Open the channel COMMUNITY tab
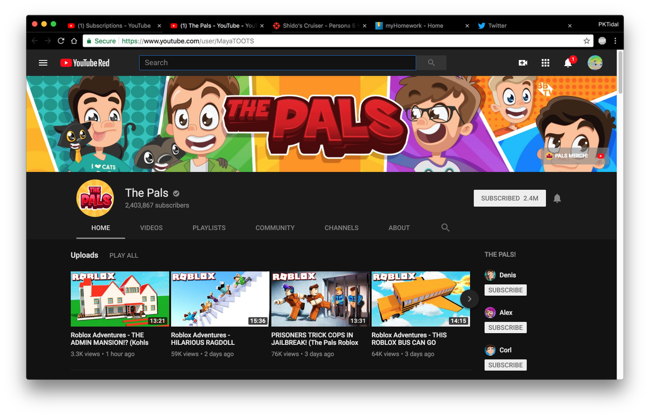Image resolution: width=650 pixels, height=417 pixels. coord(275,227)
